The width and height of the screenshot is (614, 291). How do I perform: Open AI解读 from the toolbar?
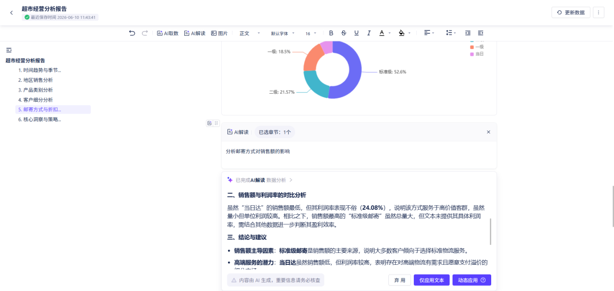click(194, 34)
